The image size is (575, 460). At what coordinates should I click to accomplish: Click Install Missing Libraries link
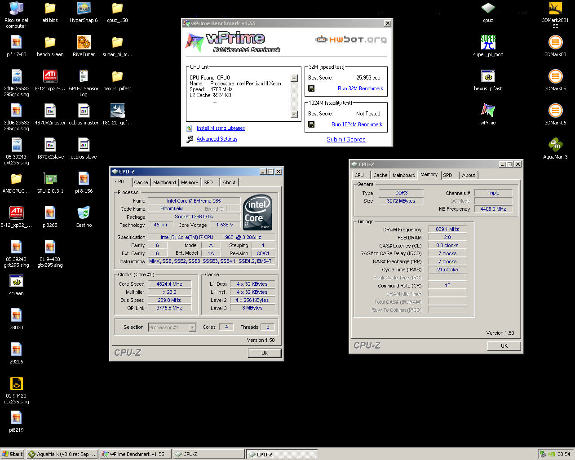pos(221,128)
